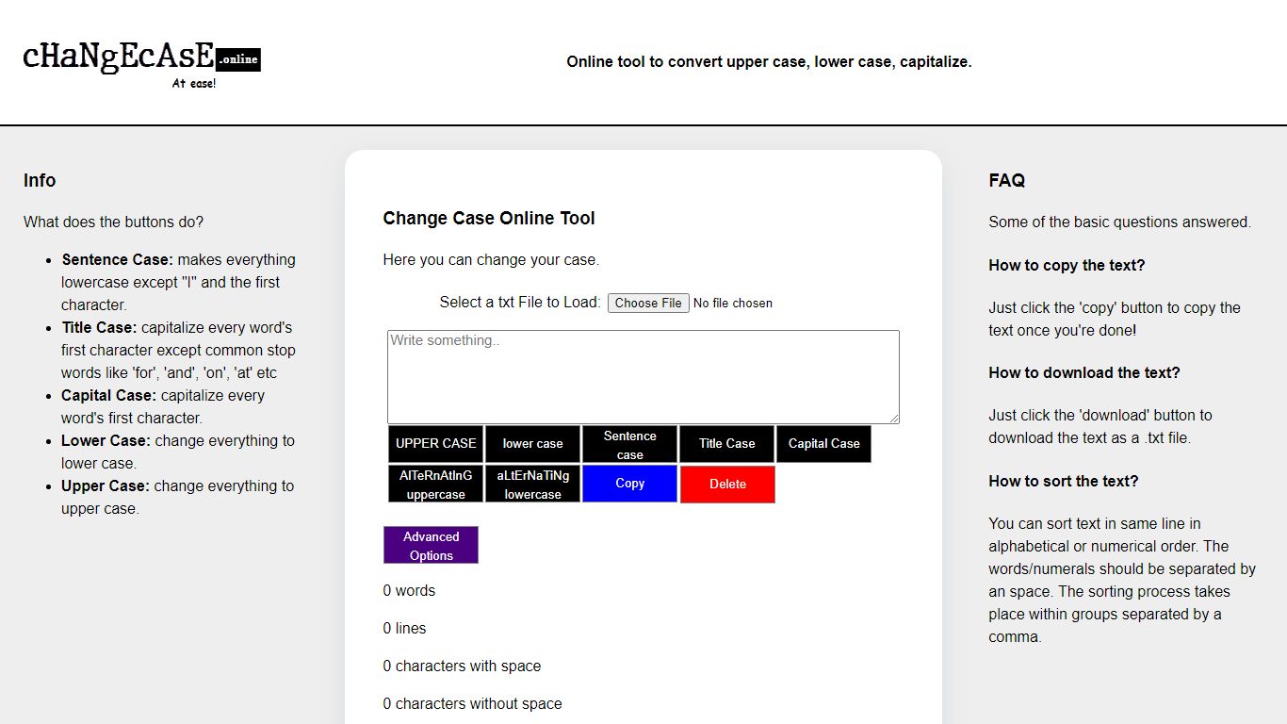Open the purple Advanced Options button
This screenshot has height=724, width=1287.
click(431, 545)
